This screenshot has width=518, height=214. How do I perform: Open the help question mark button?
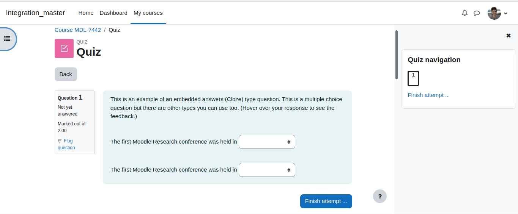pos(380,196)
